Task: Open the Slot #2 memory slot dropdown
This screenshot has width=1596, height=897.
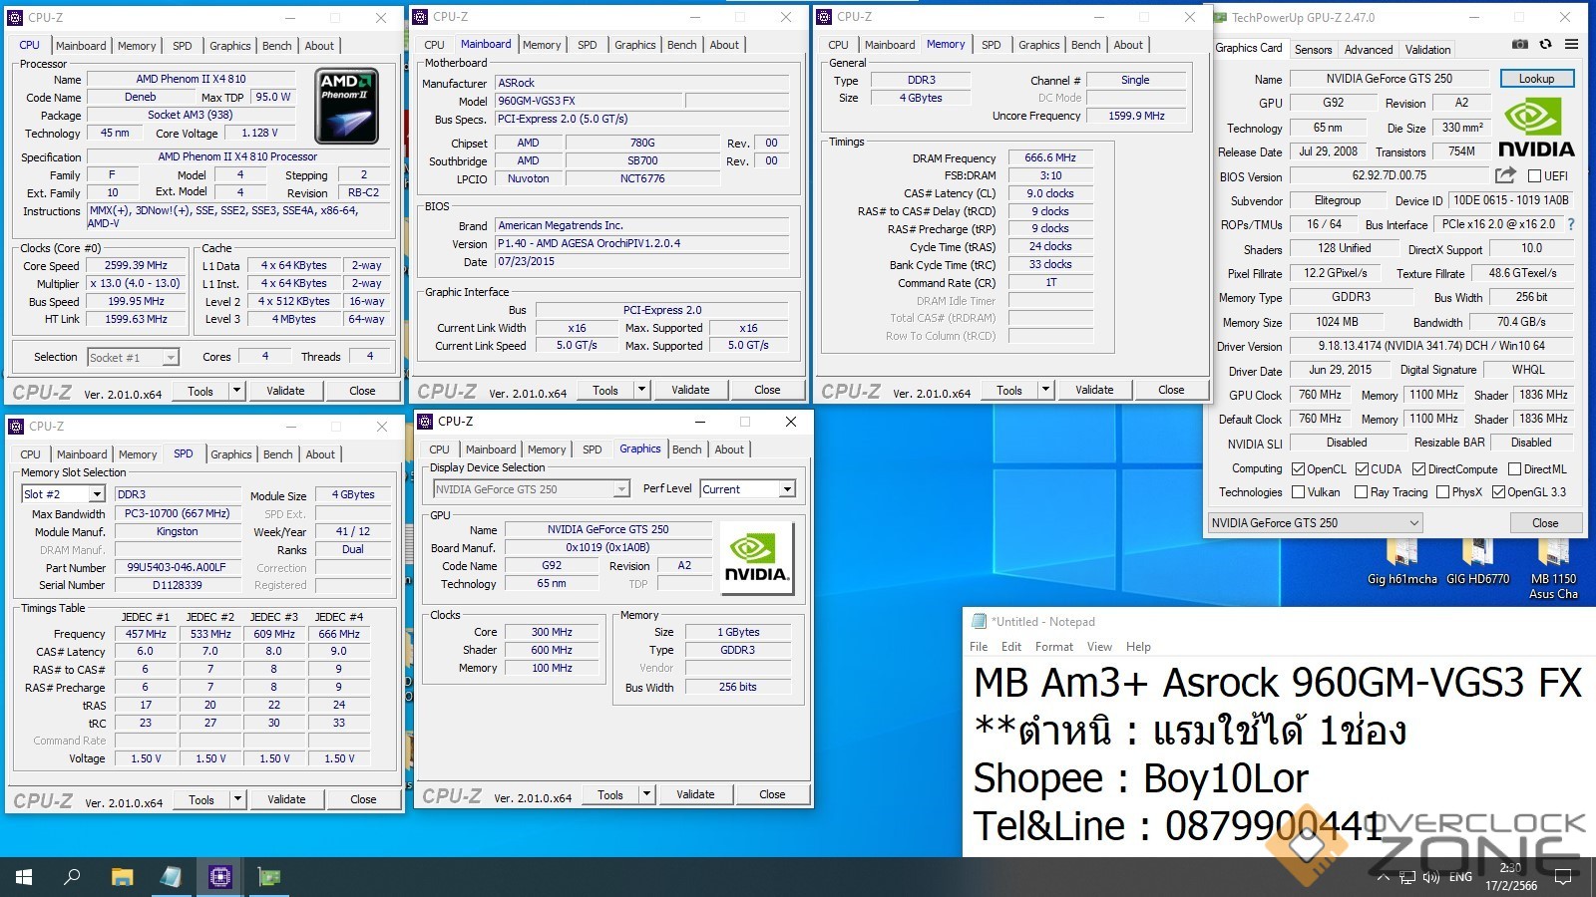Action: (x=96, y=494)
